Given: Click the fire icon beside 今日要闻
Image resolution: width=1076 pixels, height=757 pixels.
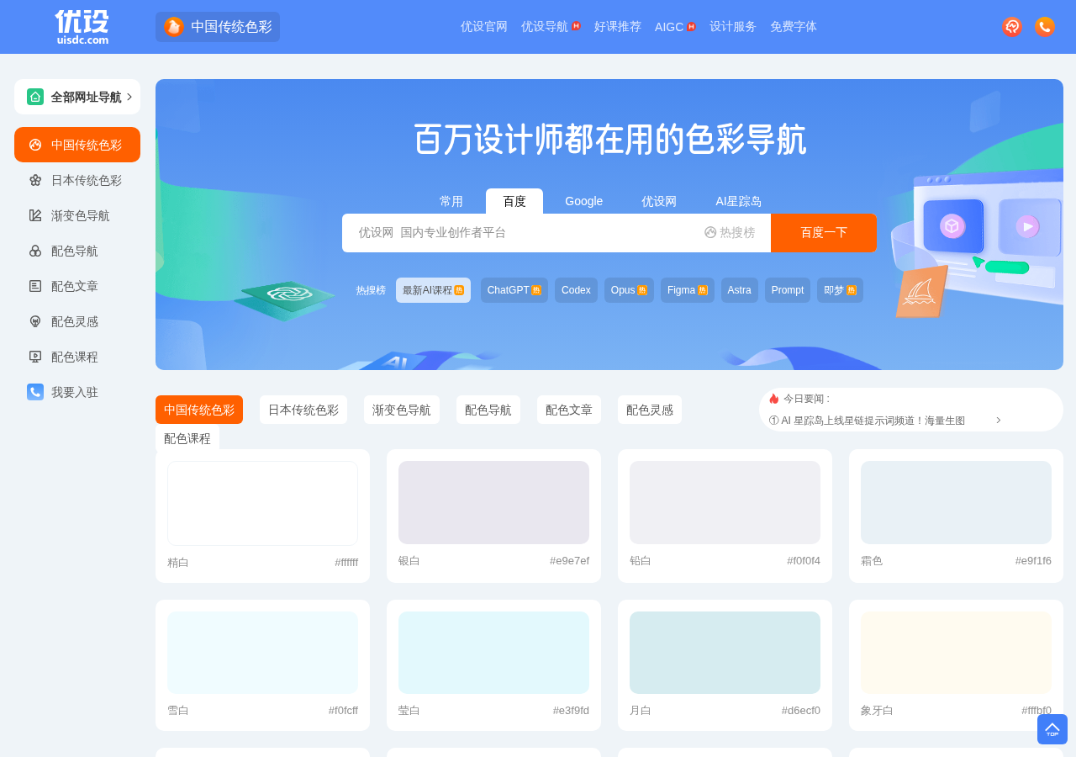Looking at the screenshot, I should tap(774, 399).
